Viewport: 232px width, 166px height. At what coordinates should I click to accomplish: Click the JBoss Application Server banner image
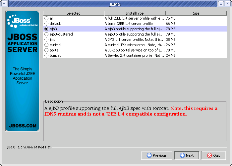pyautogui.click(x=22, y=71)
